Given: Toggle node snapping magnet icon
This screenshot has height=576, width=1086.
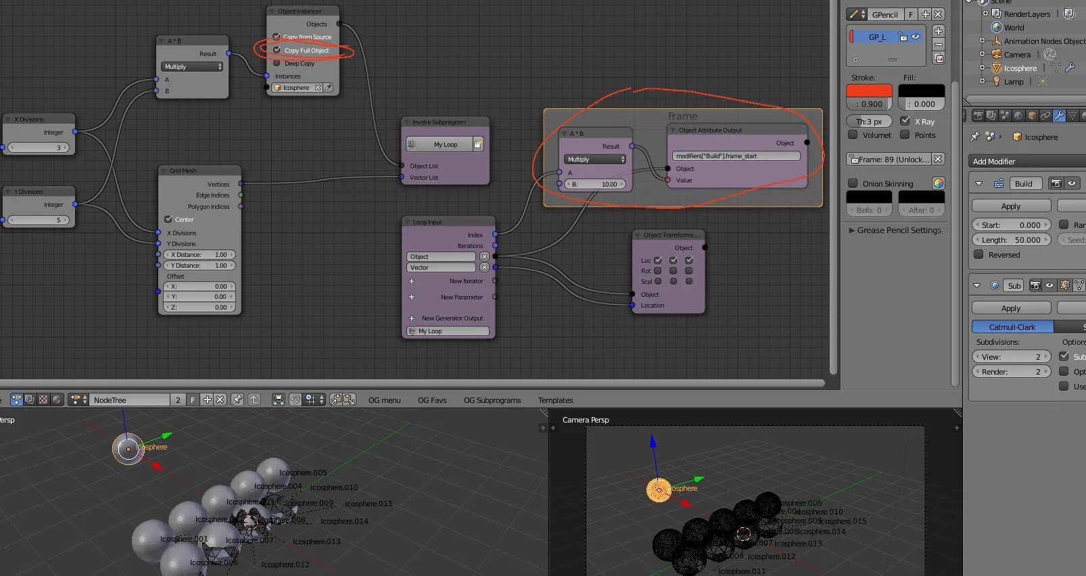Looking at the screenshot, I should (295, 400).
